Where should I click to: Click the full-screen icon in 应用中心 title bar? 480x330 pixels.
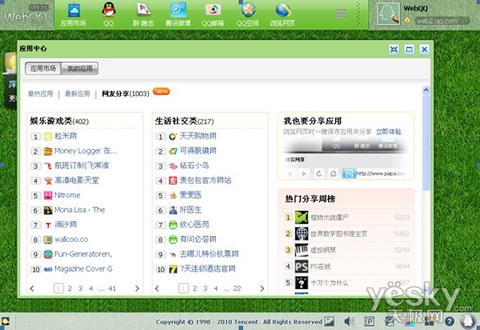[x=394, y=50]
